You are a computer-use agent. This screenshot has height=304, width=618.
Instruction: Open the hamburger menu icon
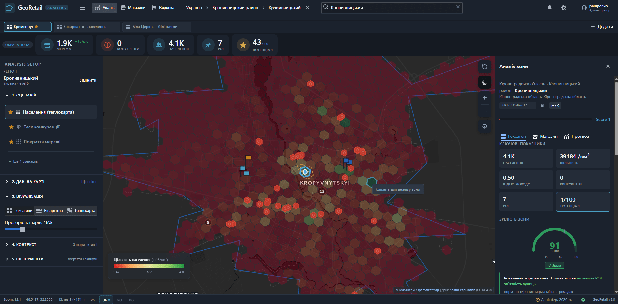[x=82, y=8]
